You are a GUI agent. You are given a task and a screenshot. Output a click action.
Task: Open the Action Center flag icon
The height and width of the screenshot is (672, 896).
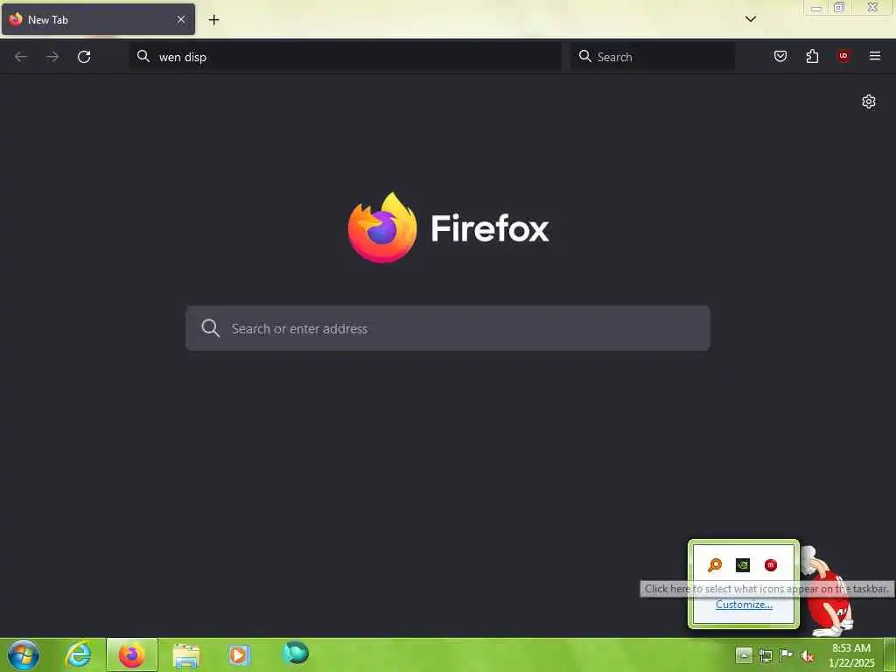[787, 654]
